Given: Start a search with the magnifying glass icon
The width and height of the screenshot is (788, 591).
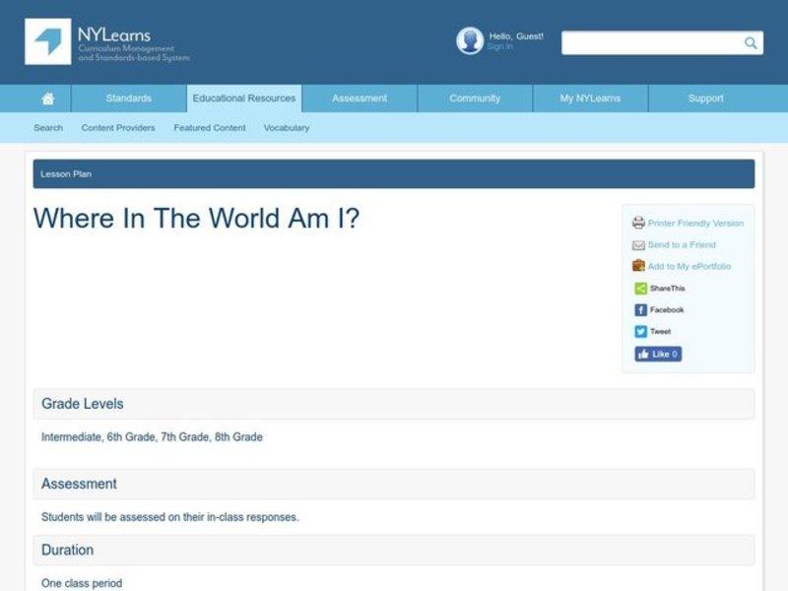Looking at the screenshot, I should [750, 42].
